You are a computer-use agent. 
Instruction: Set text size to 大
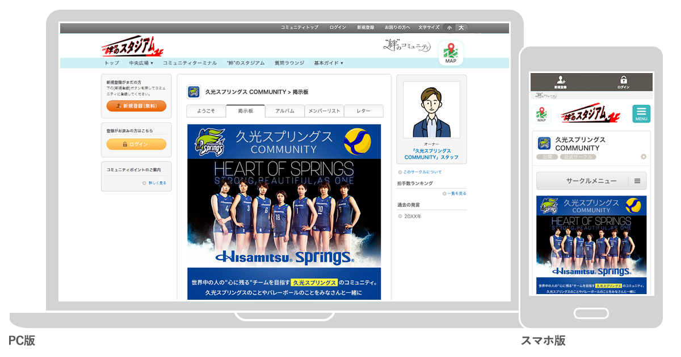[461, 27]
